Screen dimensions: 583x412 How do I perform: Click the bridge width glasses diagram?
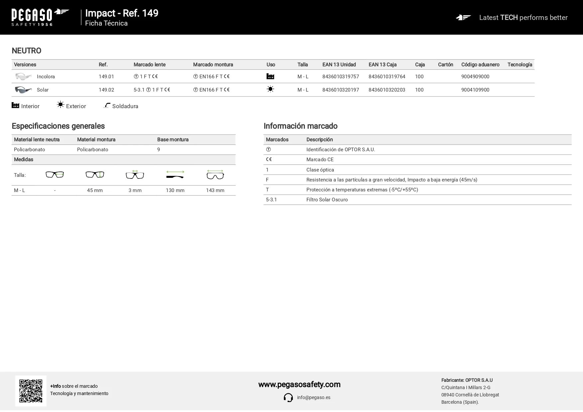(135, 174)
